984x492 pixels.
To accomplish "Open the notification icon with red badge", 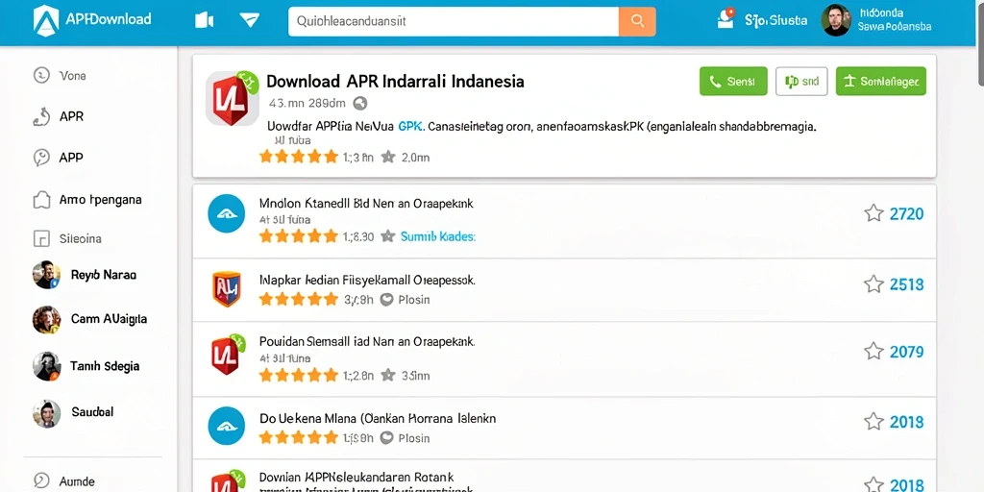I will coord(726,19).
